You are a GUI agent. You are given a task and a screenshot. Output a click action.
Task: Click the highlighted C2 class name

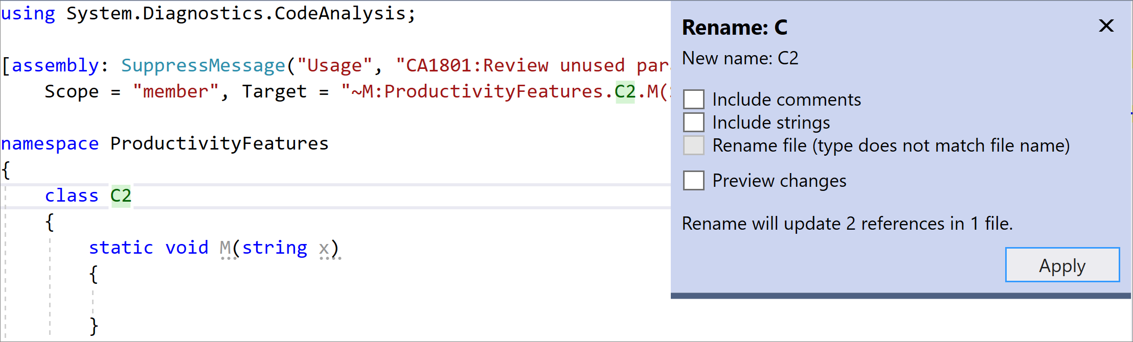[121, 196]
